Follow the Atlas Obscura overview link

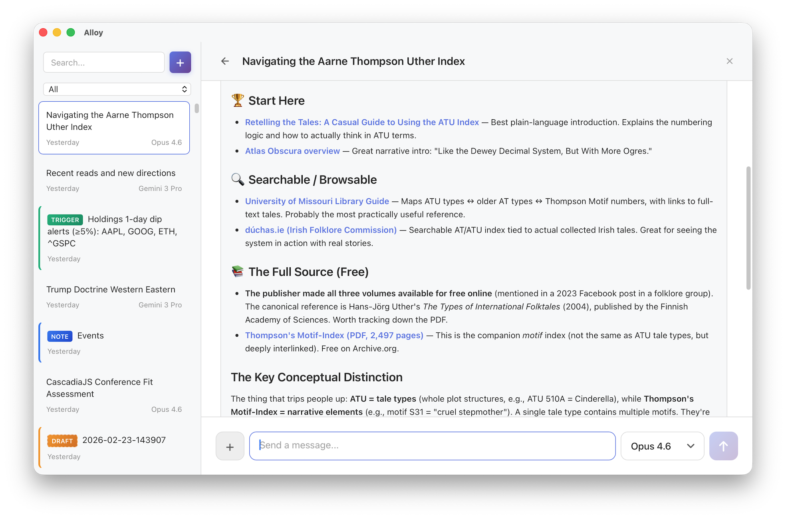292,151
